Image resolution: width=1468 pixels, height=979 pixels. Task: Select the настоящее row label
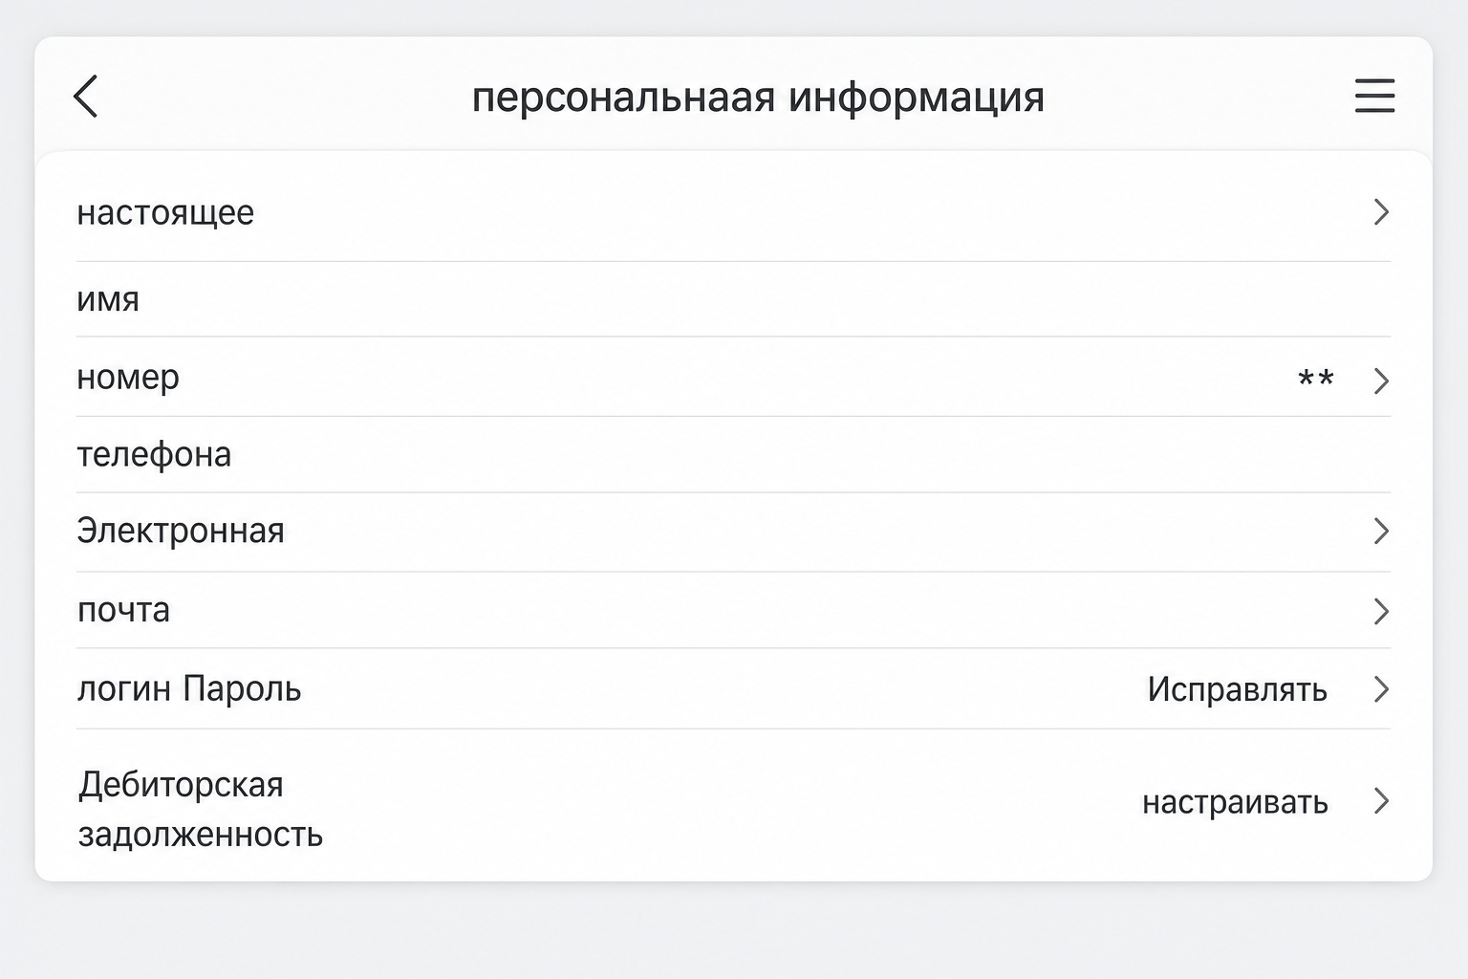pyautogui.click(x=165, y=213)
